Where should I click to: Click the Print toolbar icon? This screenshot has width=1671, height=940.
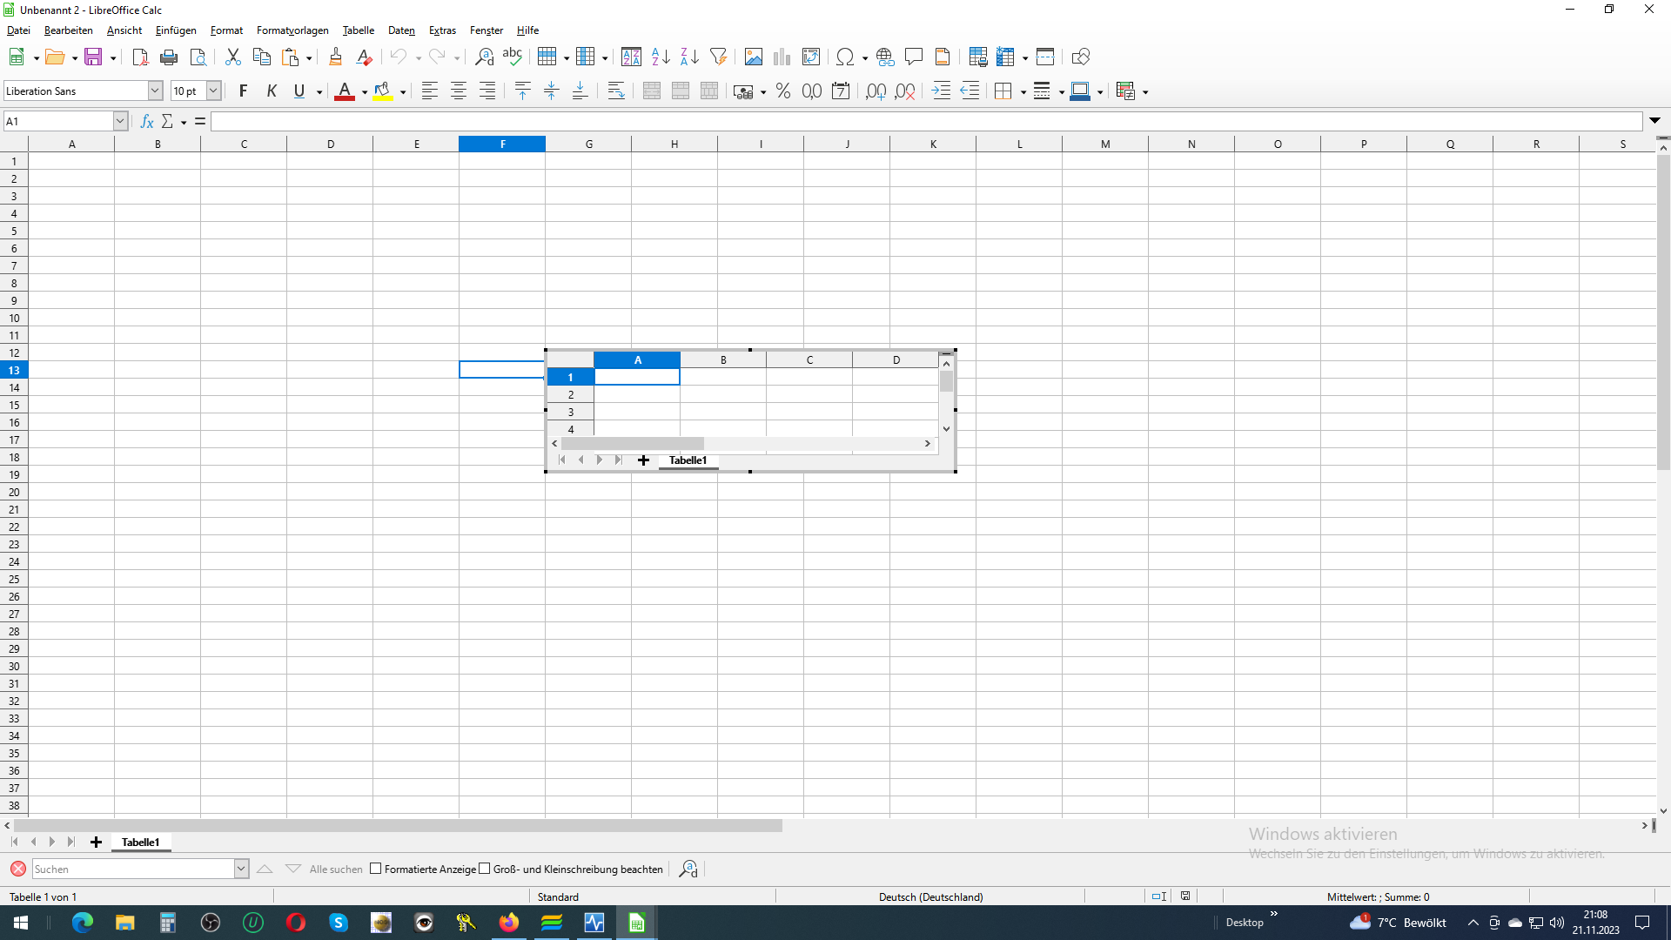click(x=169, y=57)
